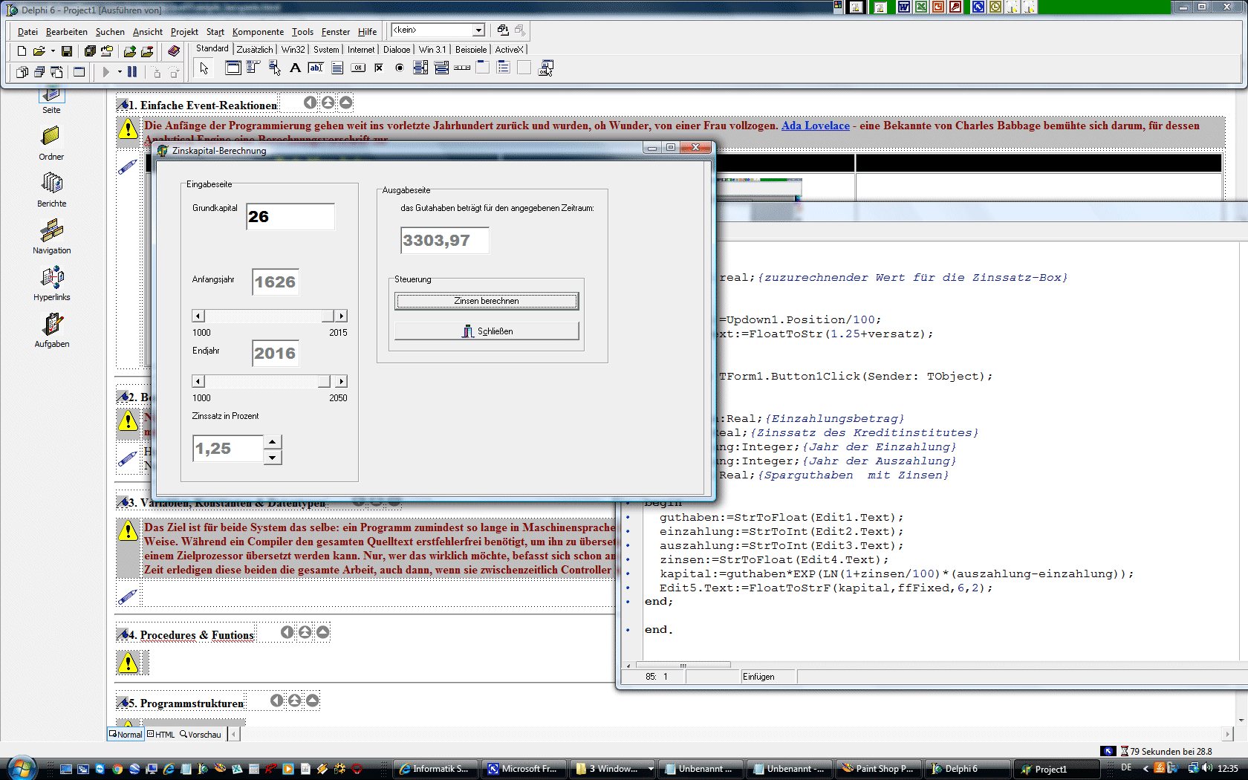Click Remove file from project icon
The height and width of the screenshot is (780, 1248).
pyautogui.click(x=147, y=51)
